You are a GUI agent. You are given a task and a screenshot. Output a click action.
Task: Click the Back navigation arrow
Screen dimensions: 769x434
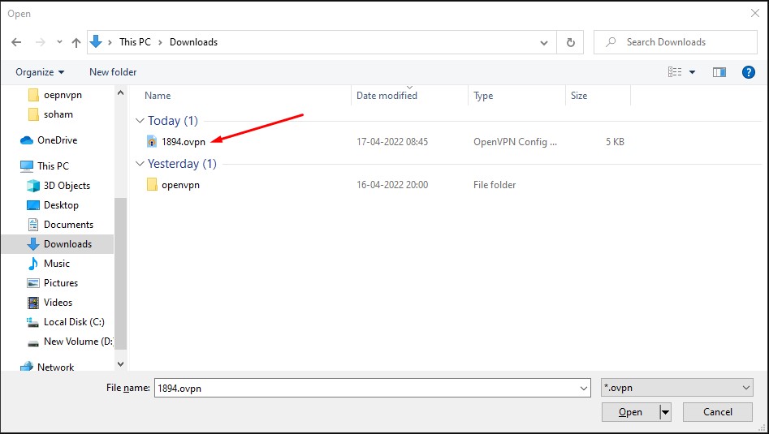[17, 42]
